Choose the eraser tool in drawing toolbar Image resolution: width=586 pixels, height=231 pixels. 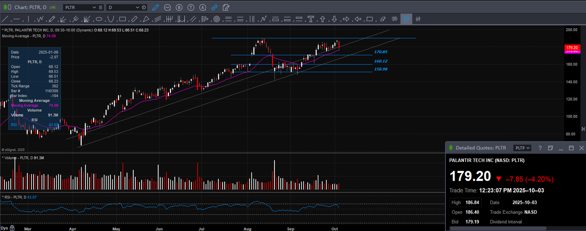(x=382, y=19)
